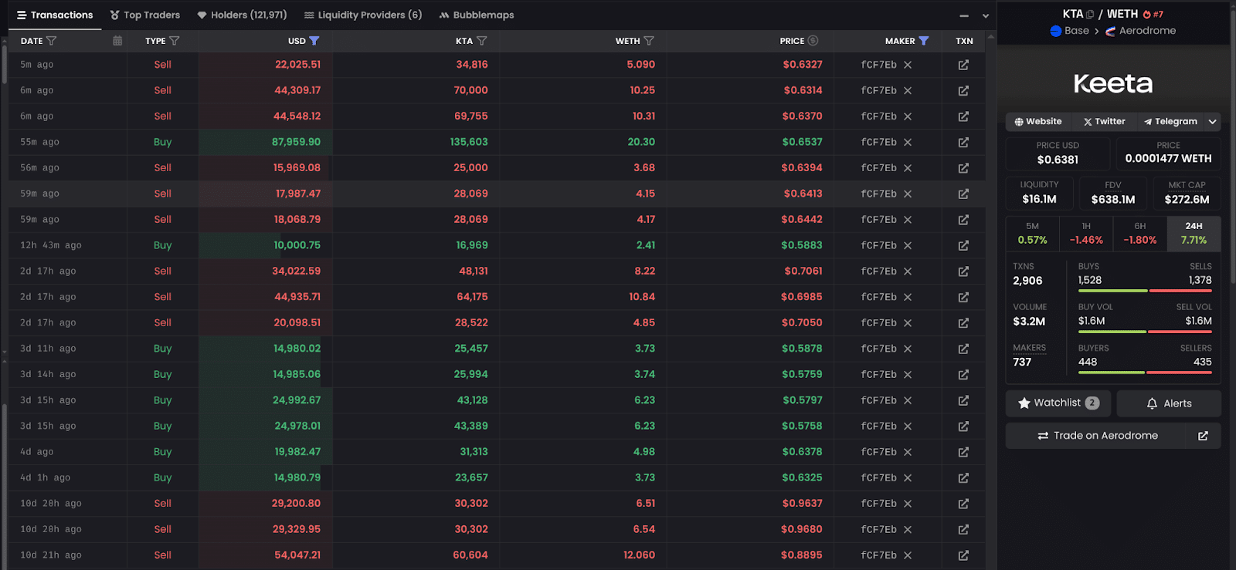Image resolution: width=1236 pixels, height=570 pixels.
Task: Toggle PRICE column dollar currency switch
Action: (x=813, y=41)
